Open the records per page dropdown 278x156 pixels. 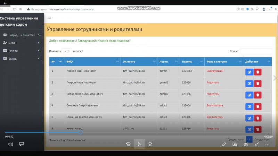click(67, 51)
